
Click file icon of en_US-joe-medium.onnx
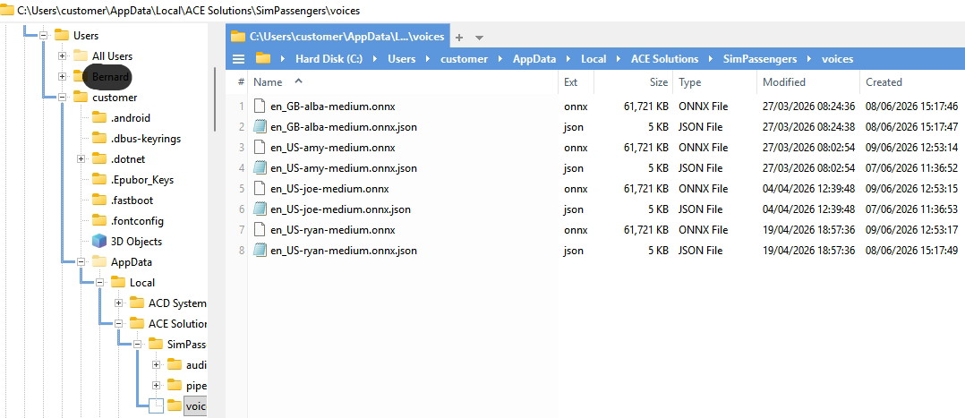pos(259,188)
